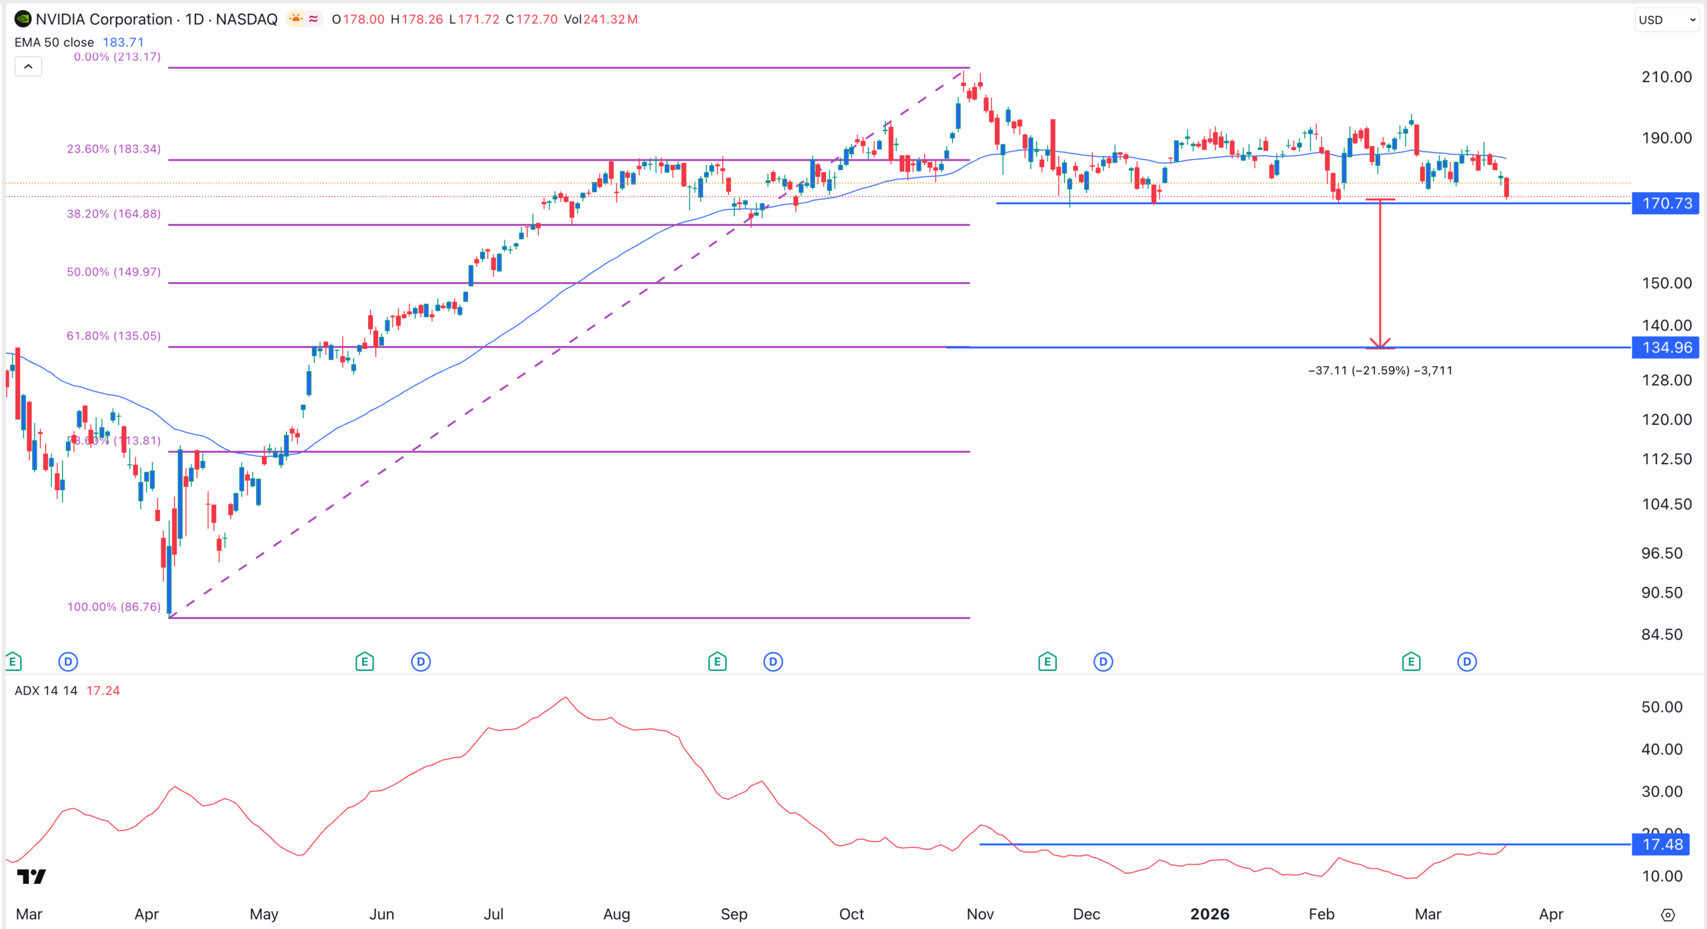The height and width of the screenshot is (929, 1707).
Task: Select the ADX 14 14 legend
Action: pos(46,691)
